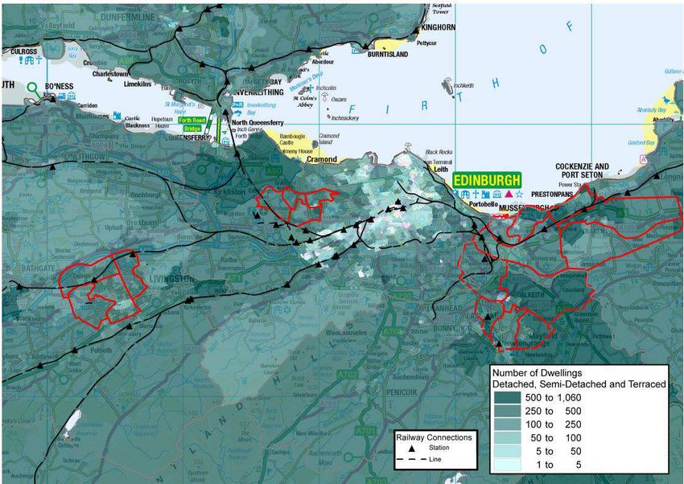Click the Station label in the legend
This screenshot has height=484, width=684.
439,448
